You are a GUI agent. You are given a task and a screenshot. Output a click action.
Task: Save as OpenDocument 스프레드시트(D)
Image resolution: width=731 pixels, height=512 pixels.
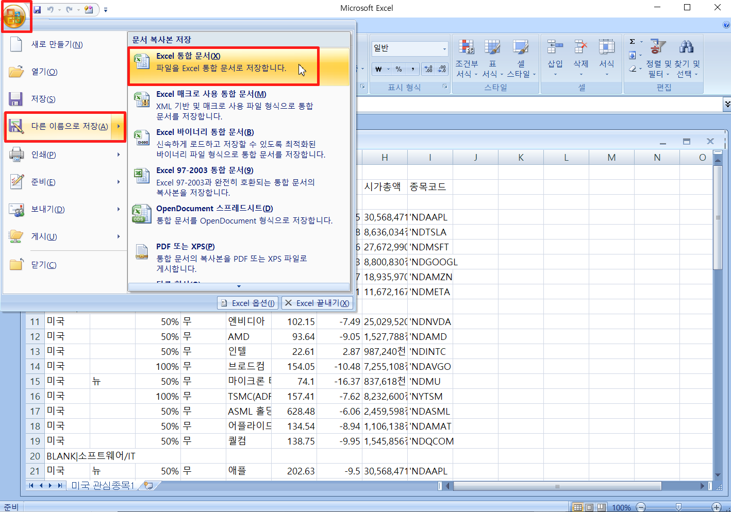[x=239, y=215]
